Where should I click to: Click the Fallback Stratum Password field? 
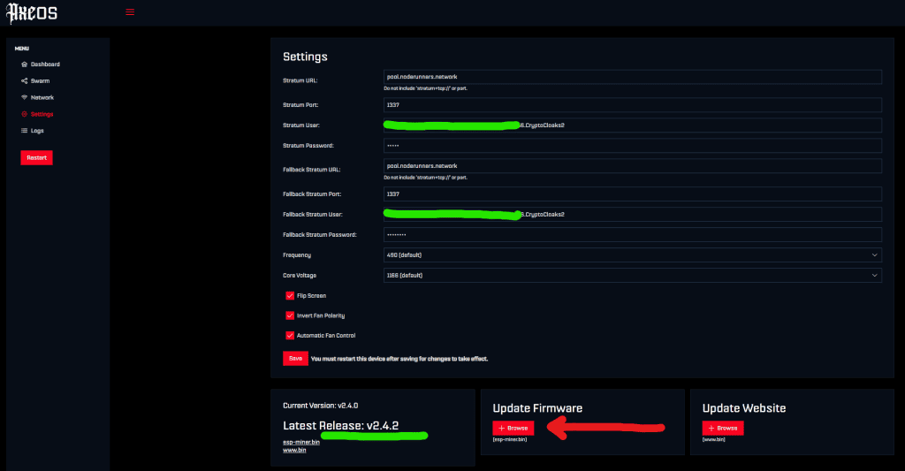click(633, 234)
